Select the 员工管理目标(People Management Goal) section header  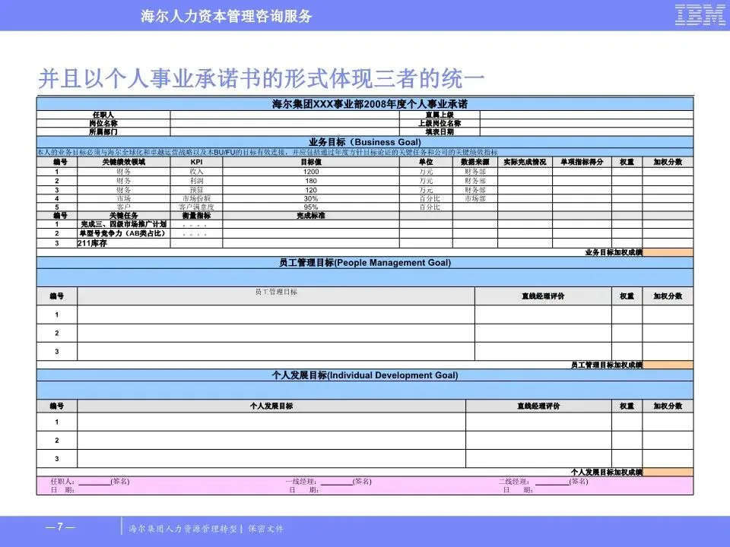point(364,262)
